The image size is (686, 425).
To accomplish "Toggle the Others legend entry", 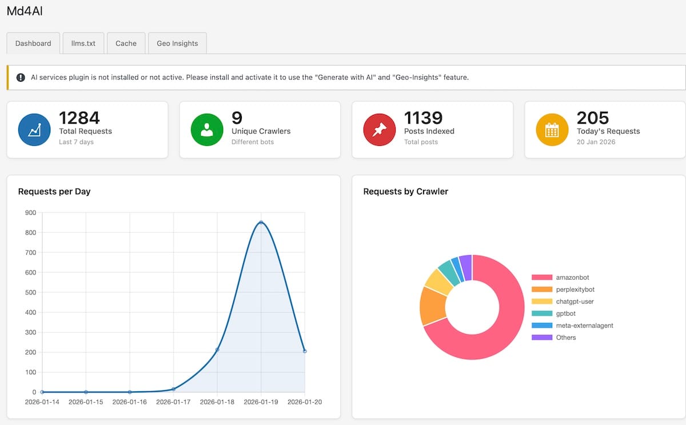I will point(565,337).
